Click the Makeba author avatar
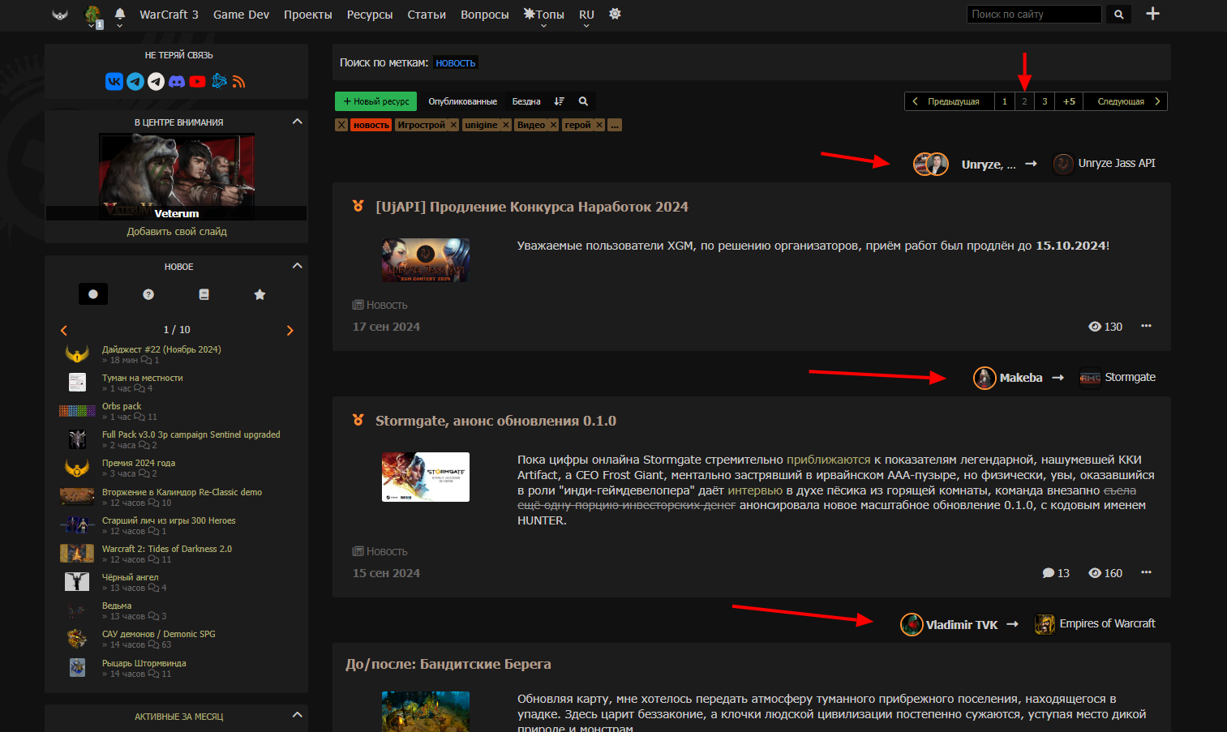Image resolution: width=1227 pixels, height=732 pixels. 985,378
